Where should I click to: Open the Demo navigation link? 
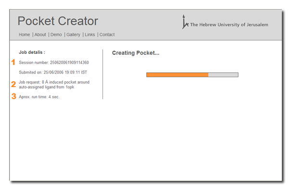(x=56, y=35)
